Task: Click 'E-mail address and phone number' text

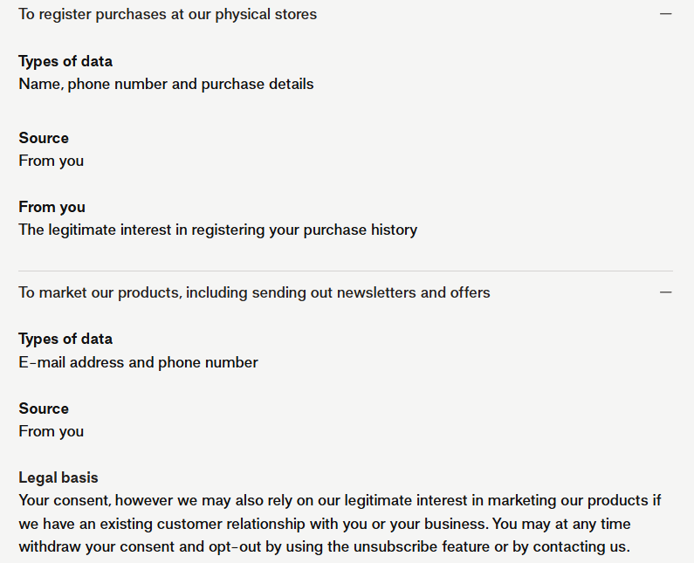Action: (x=138, y=361)
